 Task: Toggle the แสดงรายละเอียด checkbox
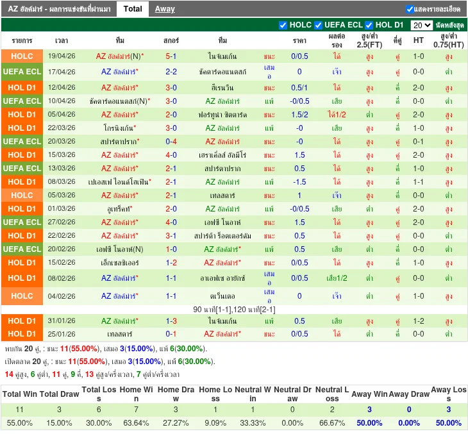point(410,10)
